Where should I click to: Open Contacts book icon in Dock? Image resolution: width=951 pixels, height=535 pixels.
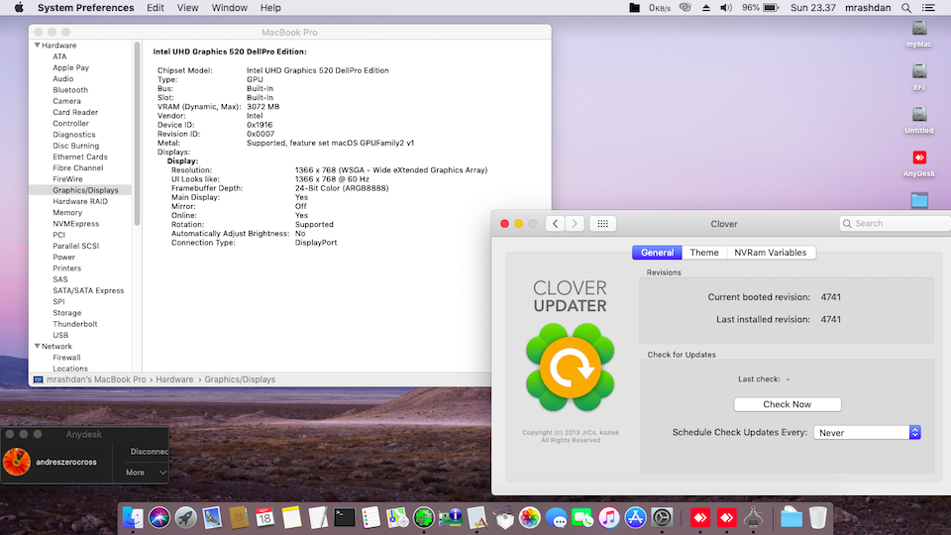239,517
